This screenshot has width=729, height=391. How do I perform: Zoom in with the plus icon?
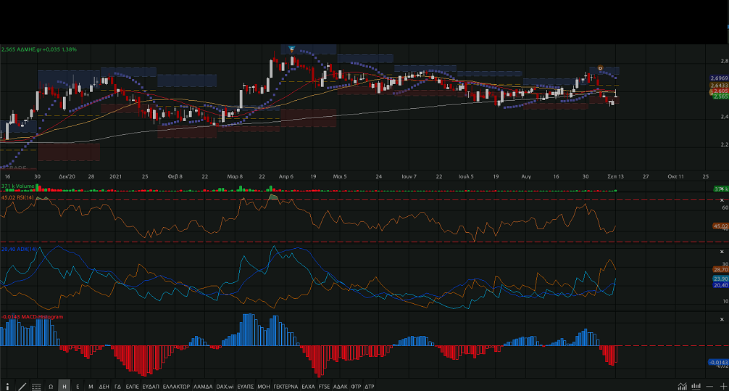coord(722,386)
